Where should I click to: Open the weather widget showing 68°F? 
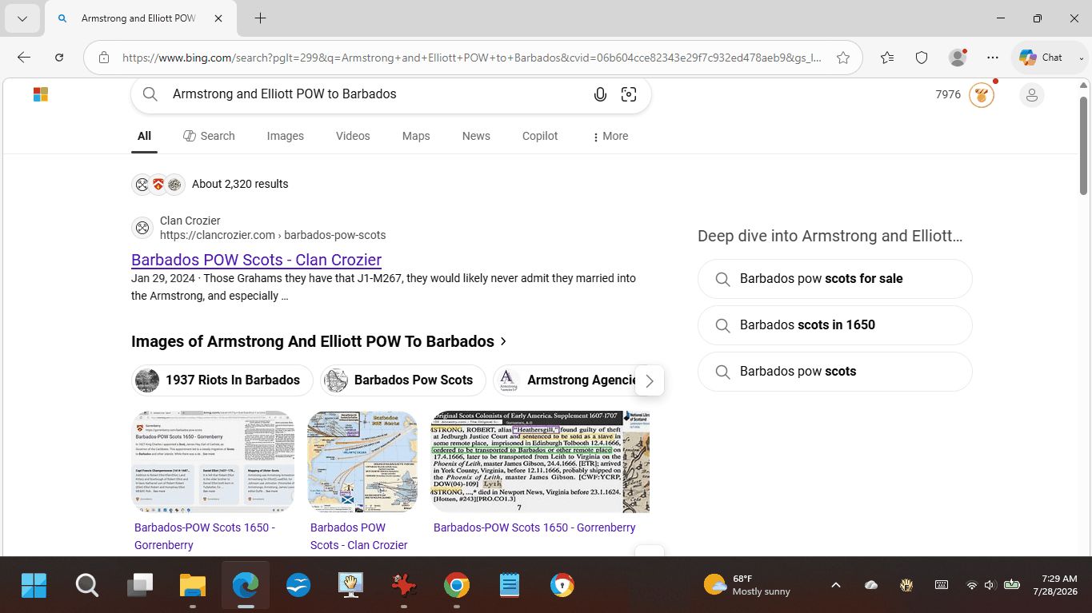click(x=747, y=585)
